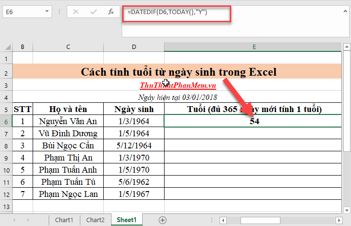The height and width of the screenshot is (226, 351).
Task: Select empty age cell for Vũ Đình Dương
Action: point(253,133)
